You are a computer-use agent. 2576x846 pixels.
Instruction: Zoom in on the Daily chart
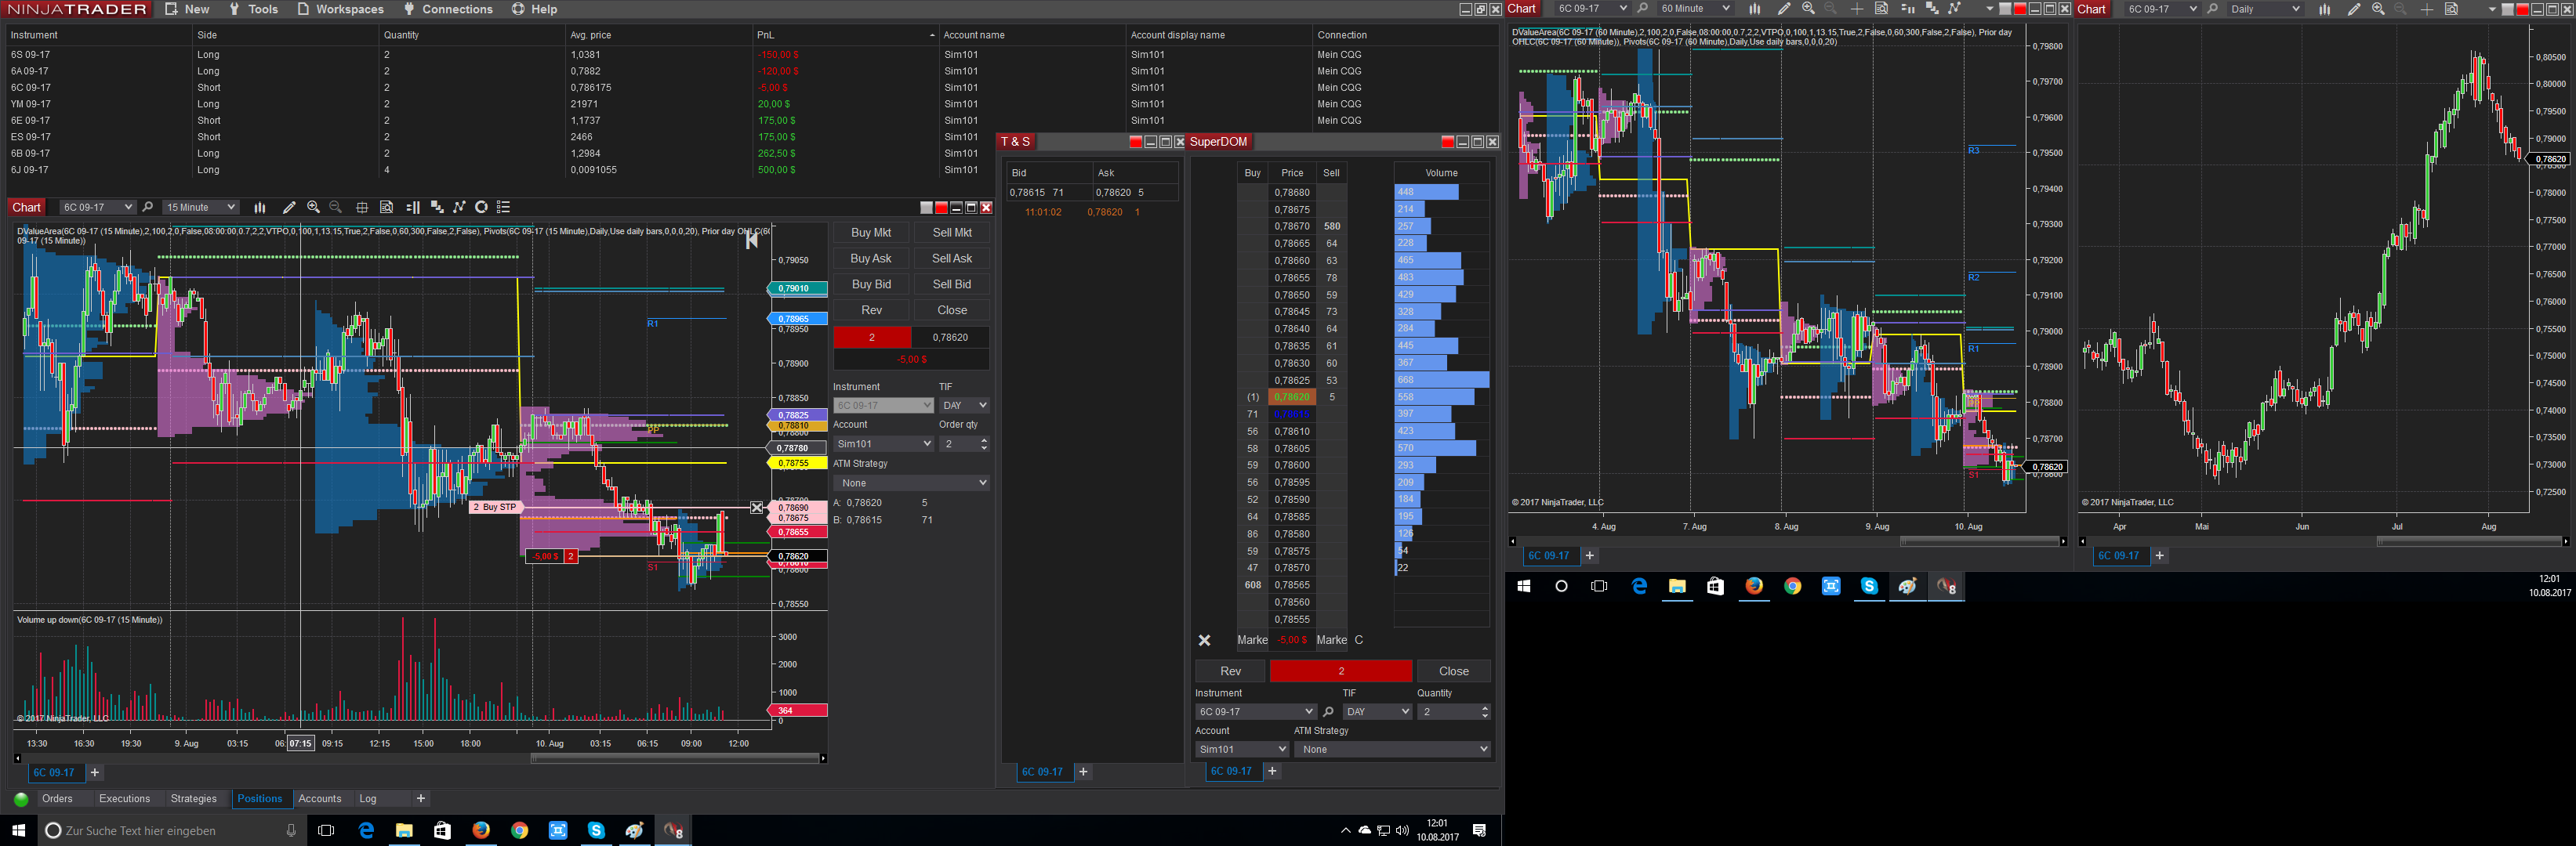coord(2378,9)
